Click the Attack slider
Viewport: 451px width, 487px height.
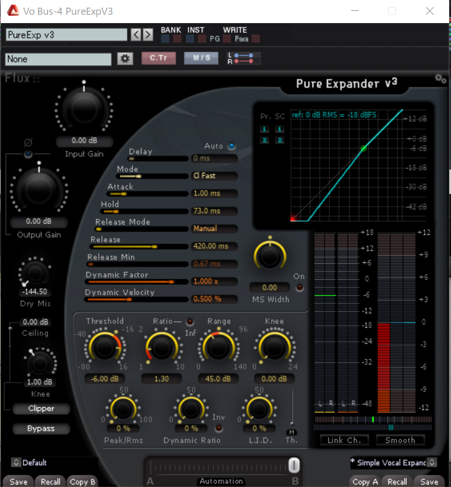pos(147,194)
